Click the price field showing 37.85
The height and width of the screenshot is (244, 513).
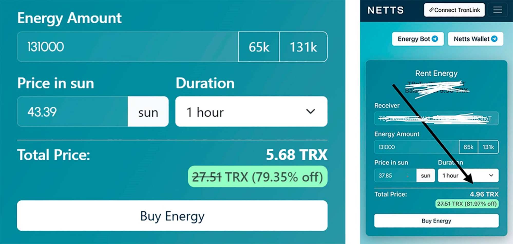click(x=395, y=175)
